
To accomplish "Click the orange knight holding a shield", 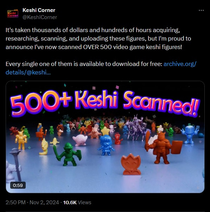I will click(x=163, y=147).
